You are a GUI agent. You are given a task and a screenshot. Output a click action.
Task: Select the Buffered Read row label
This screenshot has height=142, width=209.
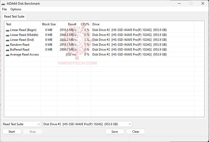tap(20, 50)
